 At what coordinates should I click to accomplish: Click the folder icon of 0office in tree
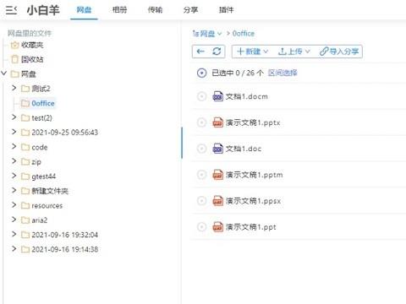coord(25,104)
